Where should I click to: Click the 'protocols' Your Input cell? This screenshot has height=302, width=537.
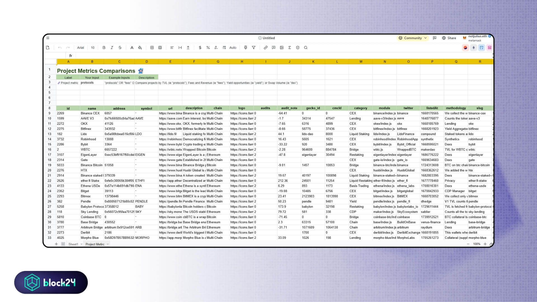tap(92, 83)
